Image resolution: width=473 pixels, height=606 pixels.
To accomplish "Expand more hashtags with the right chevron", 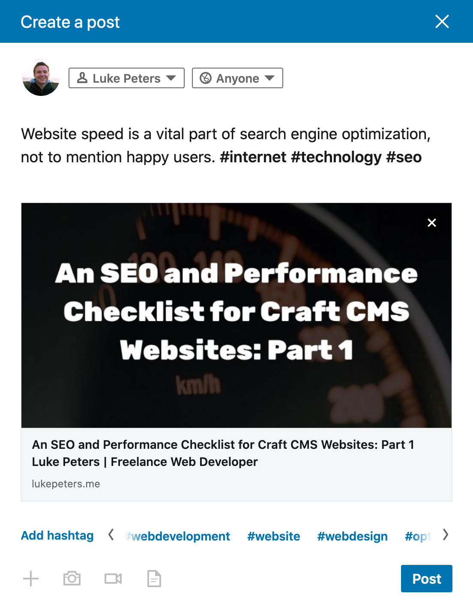I will 446,535.
